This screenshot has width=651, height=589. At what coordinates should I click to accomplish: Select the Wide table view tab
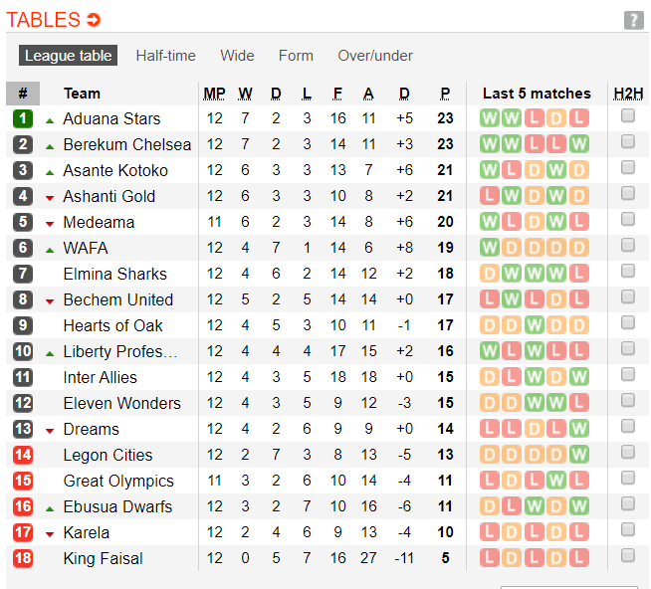(237, 56)
